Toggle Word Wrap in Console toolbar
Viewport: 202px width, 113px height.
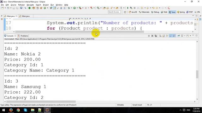pyautogui.click(x=167, y=36)
